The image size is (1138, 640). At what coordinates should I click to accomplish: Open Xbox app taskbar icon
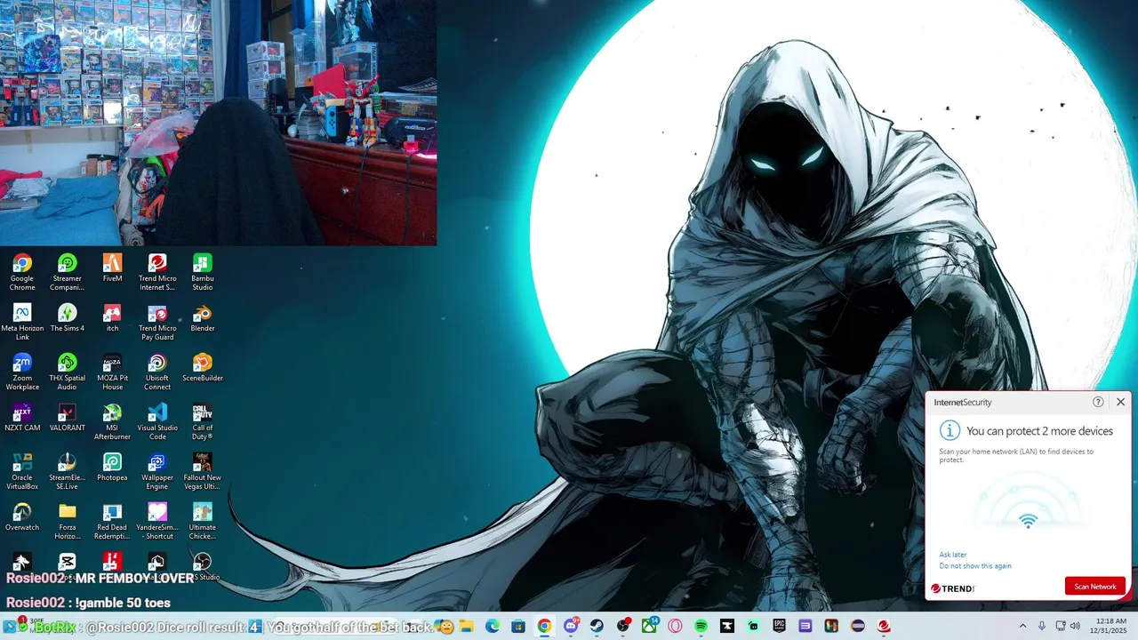(x=649, y=626)
